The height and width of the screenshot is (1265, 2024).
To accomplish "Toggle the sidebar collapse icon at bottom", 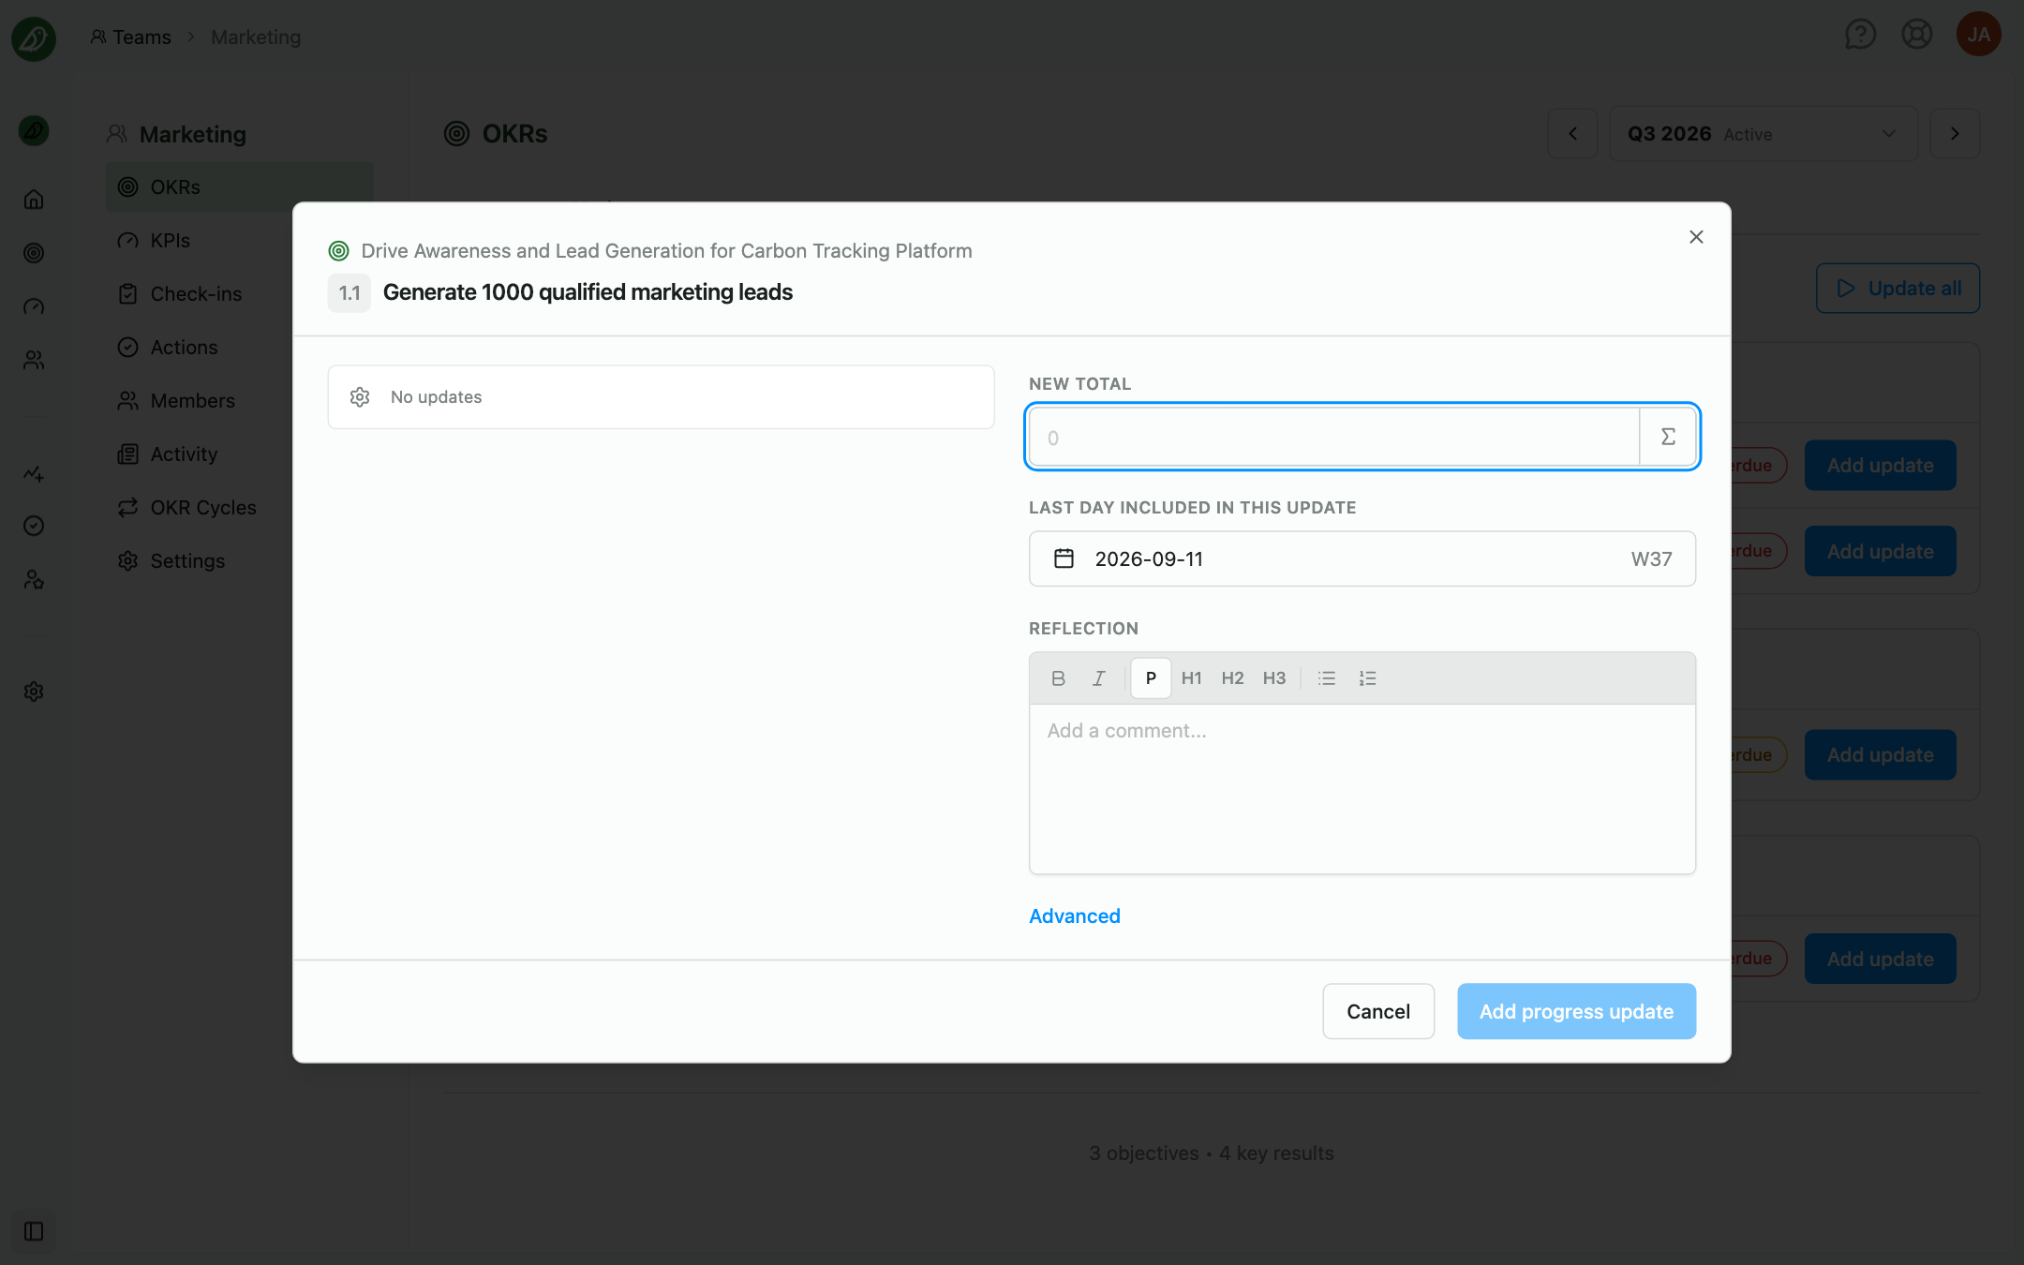I will (34, 1230).
